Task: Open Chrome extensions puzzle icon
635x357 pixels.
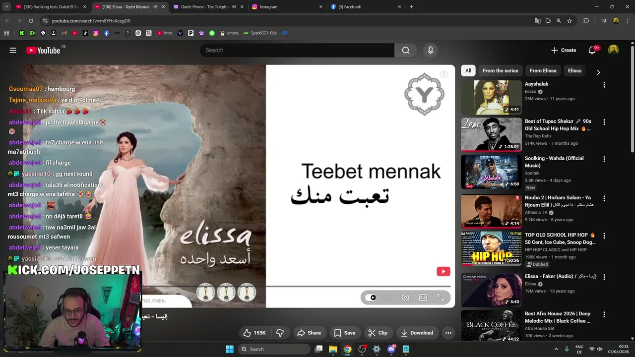Action: click(586, 21)
